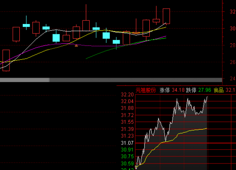This screenshot has height=170, width=236.
Task: Click the latest peak of the white intraday line
Action: click(207, 97)
